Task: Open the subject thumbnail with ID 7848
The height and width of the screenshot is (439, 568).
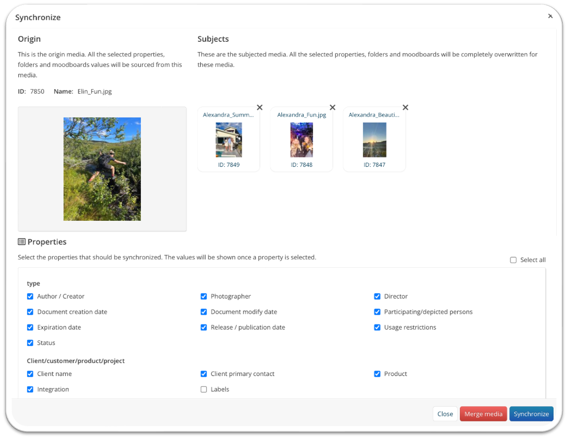Action: (x=302, y=139)
